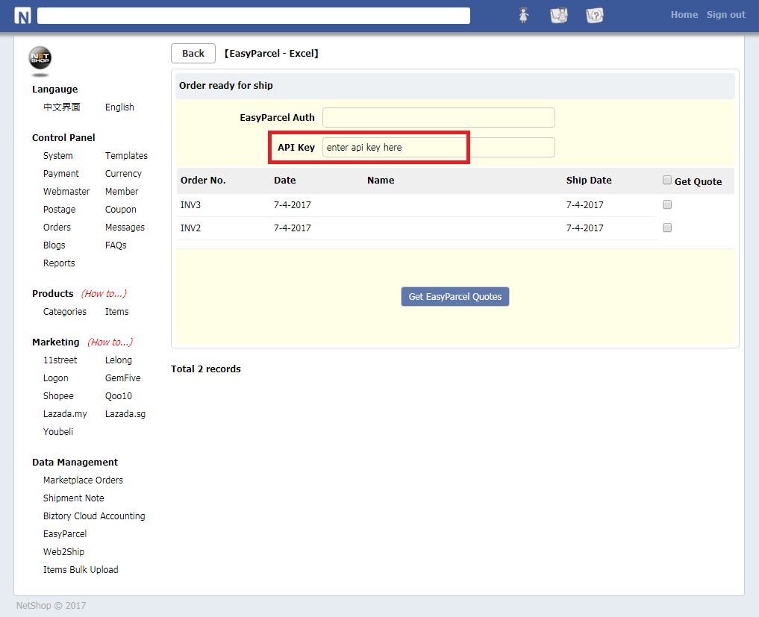Open the girl figure icon in header

pos(523,16)
